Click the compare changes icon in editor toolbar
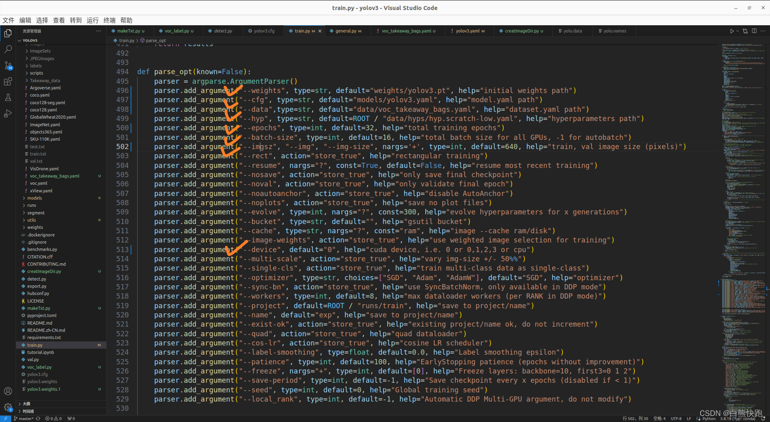 pos(745,31)
